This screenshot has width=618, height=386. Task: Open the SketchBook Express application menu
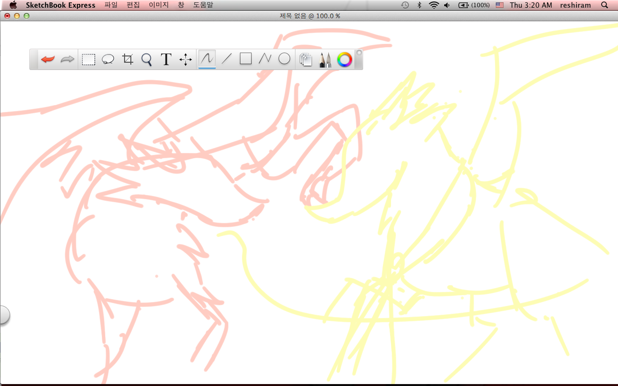click(x=61, y=5)
